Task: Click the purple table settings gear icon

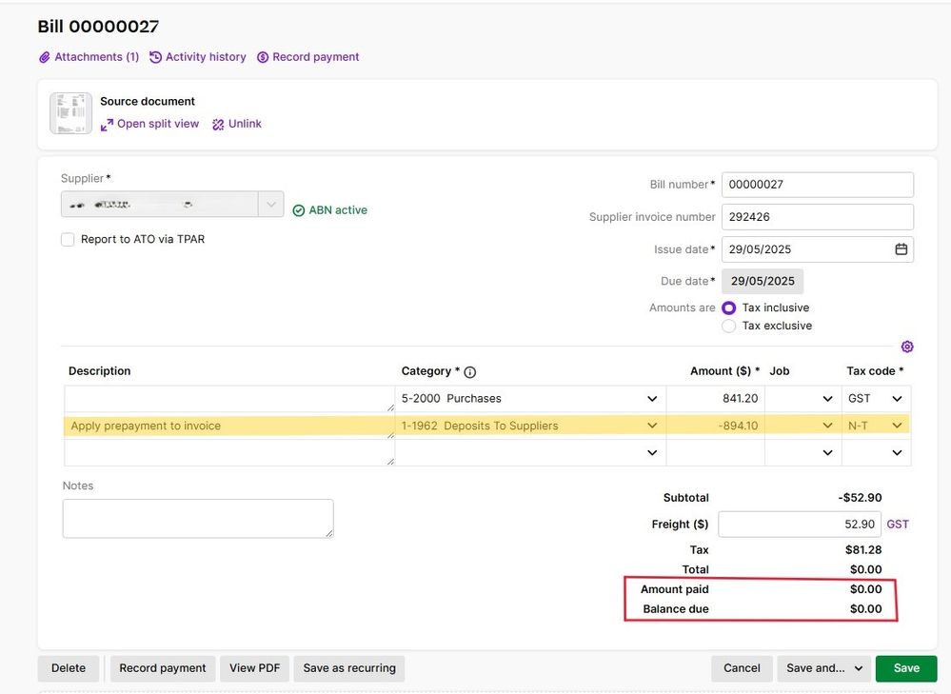Action: [906, 347]
